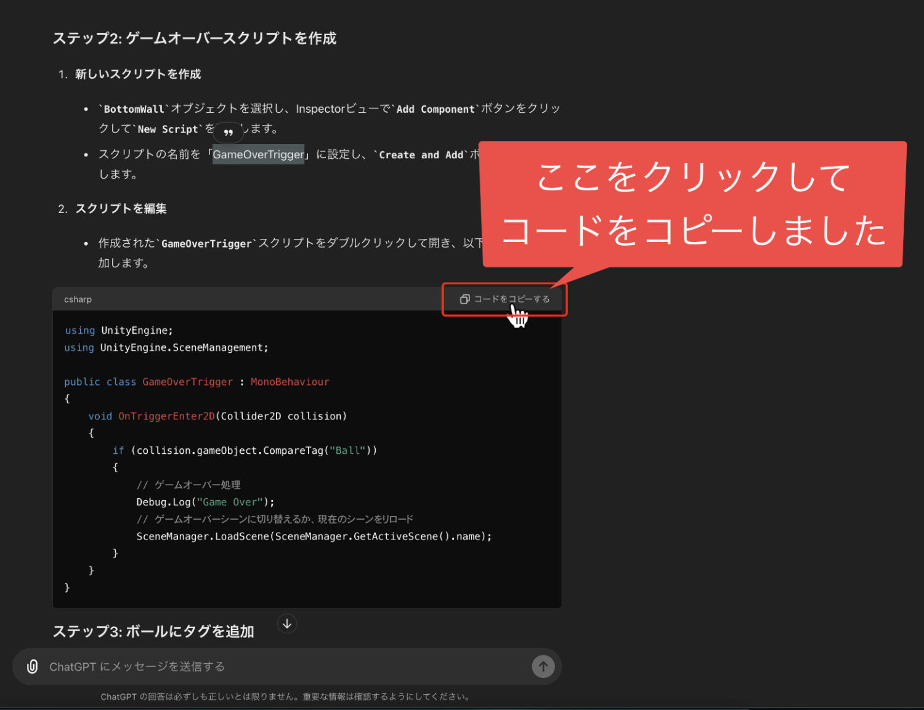Click the SceneManager.LoadScene code line

[314, 536]
